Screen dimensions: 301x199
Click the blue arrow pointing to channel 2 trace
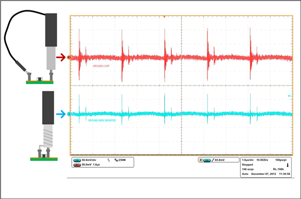point(61,114)
